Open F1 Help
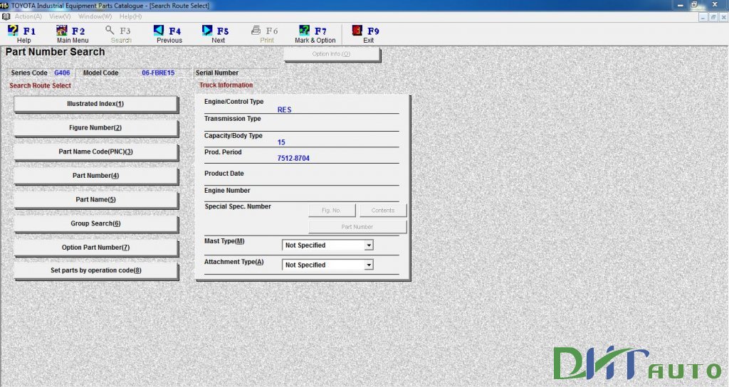 22,34
